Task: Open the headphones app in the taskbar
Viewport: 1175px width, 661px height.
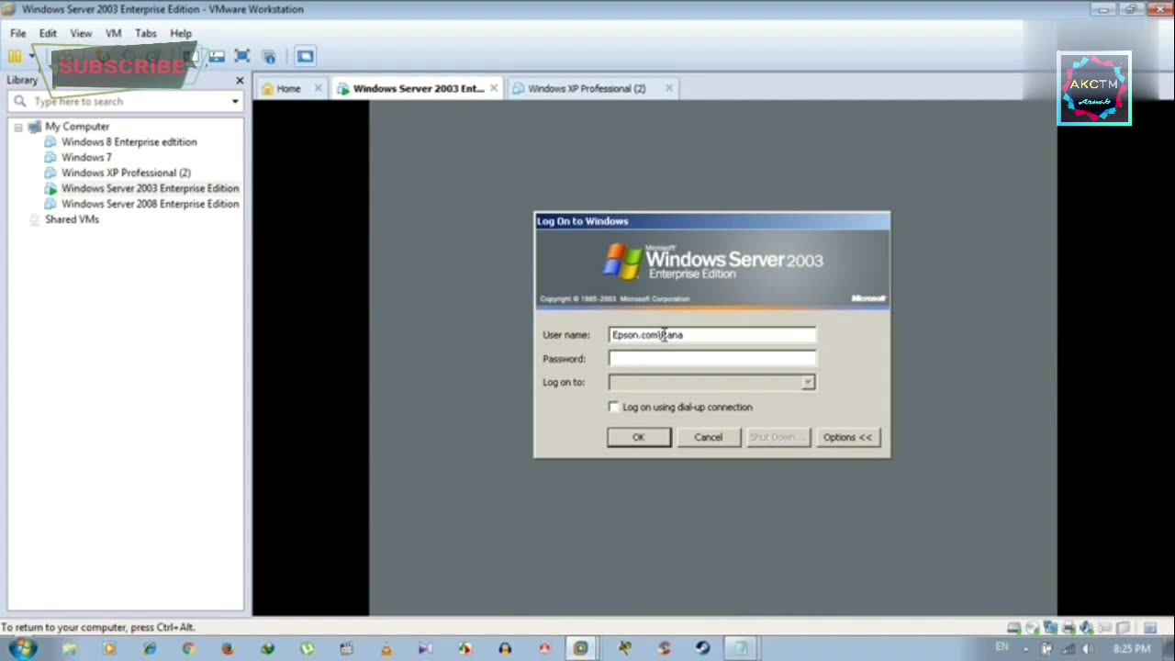Action: 504,648
